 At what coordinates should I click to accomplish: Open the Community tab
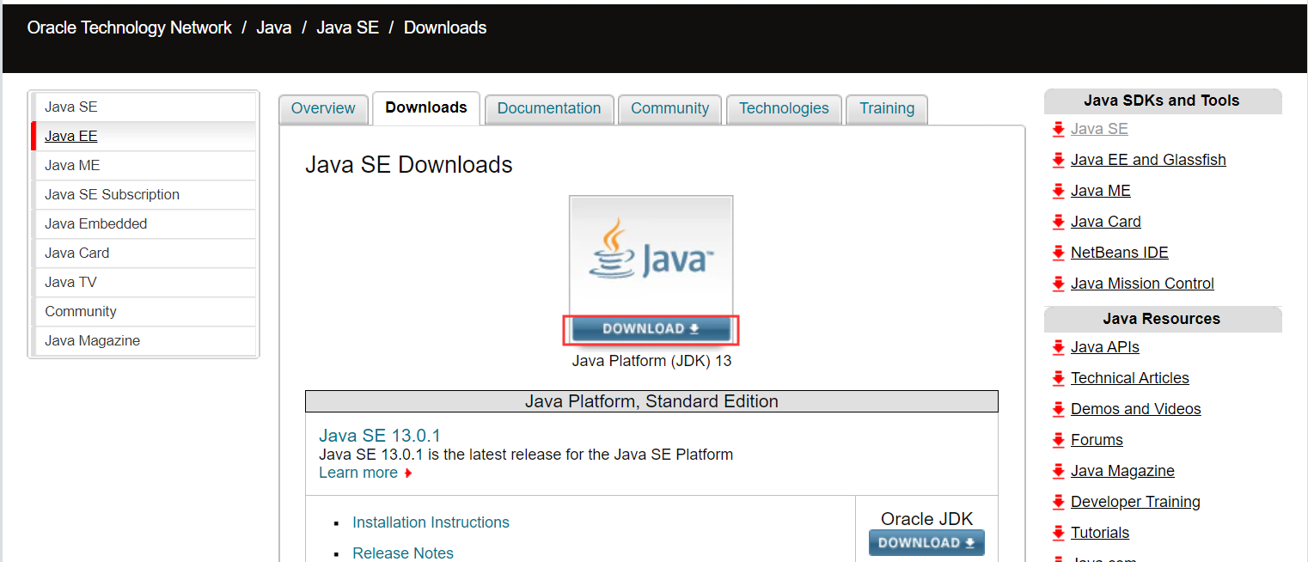tap(670, 109)
